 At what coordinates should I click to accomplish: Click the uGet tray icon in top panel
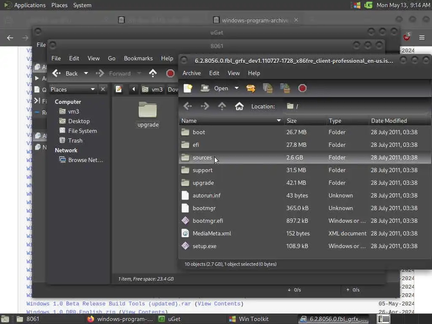(368, 5)
